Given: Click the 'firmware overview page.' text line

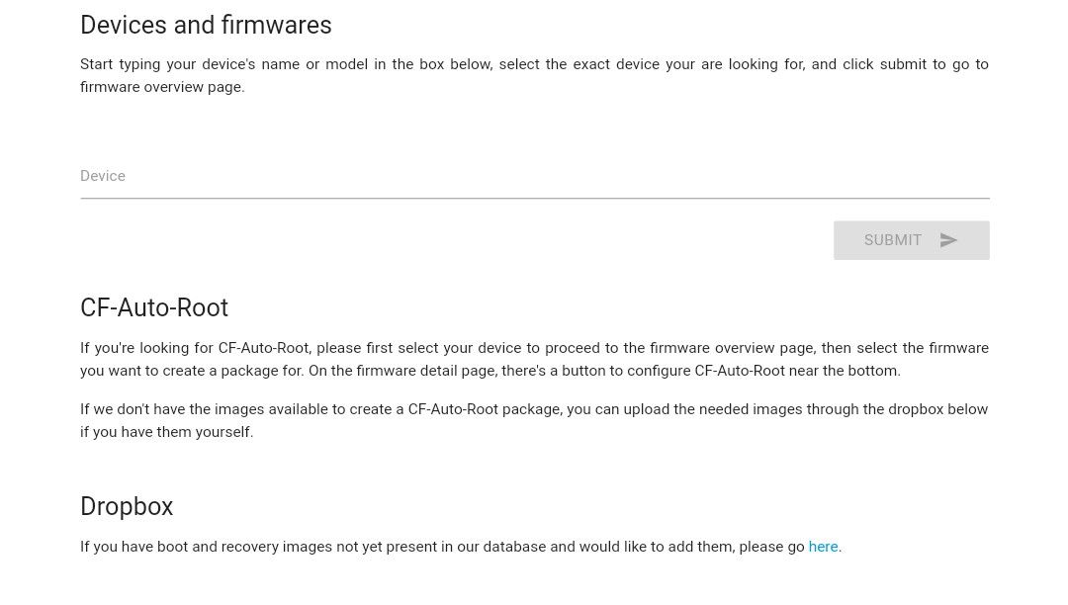Looking at the screenshot, I should point(162,87).
